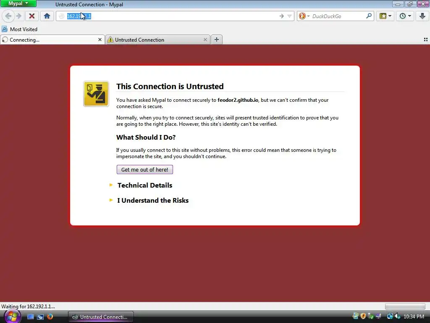This screenshot has width=430, height=323.
Task: Click the Technical Details disclosure triangle
Action: (x=111, y=185)
